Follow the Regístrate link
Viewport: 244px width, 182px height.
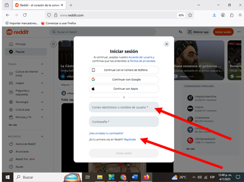pos(130,140)
